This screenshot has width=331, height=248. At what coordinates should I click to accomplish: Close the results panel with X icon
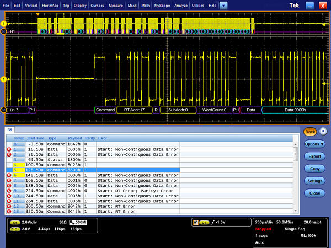point(323,132)
